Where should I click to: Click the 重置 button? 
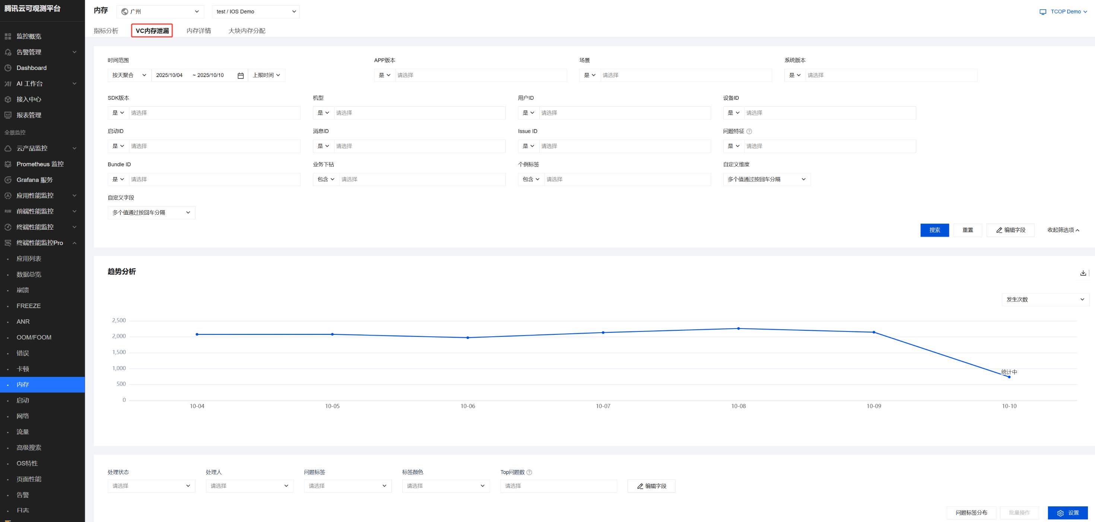pos(968,230)
